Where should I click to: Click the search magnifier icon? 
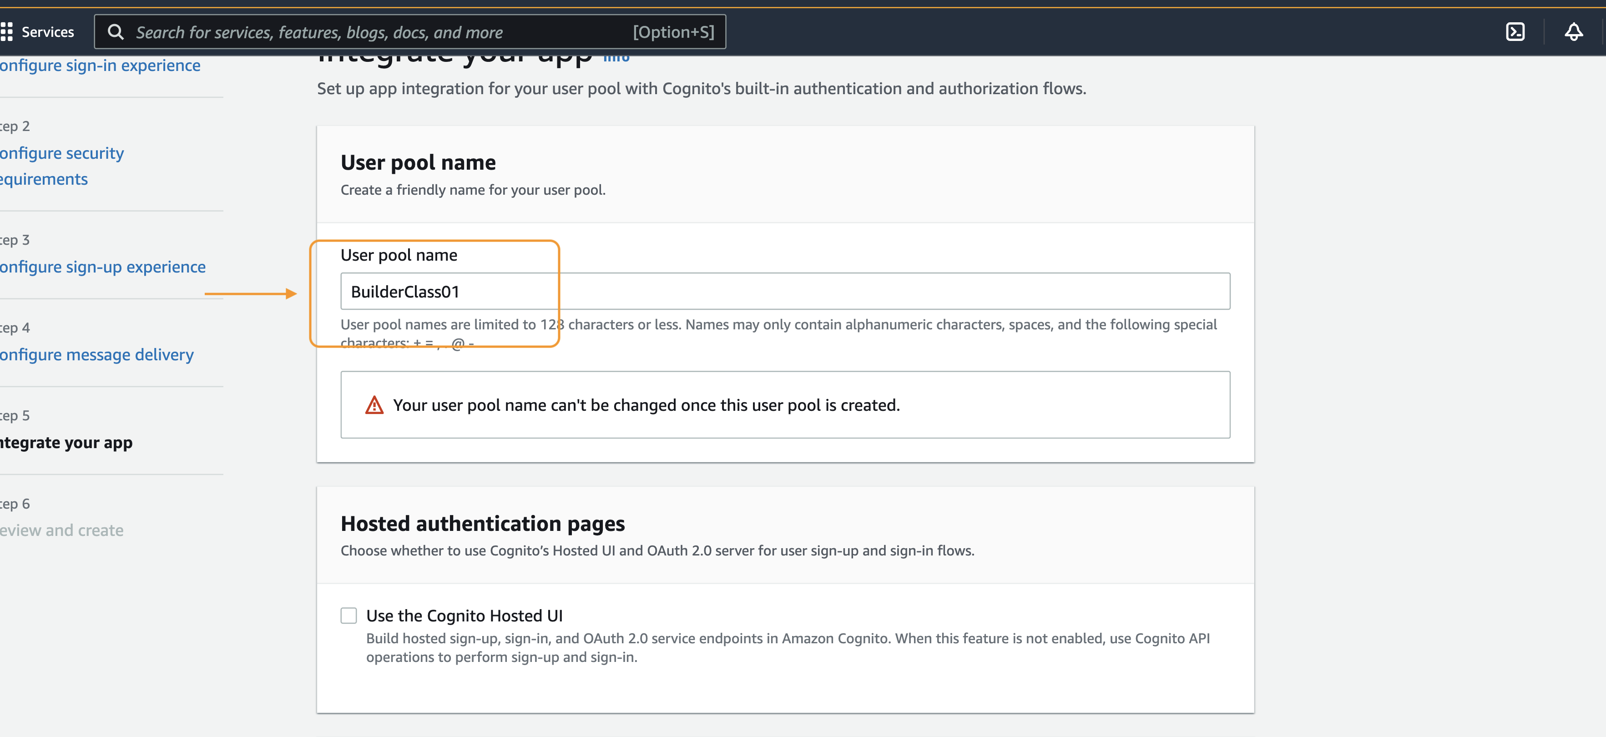pyautogui.click(x=116, y=32)
